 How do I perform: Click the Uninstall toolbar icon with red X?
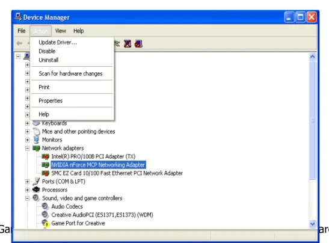(128, 44)
